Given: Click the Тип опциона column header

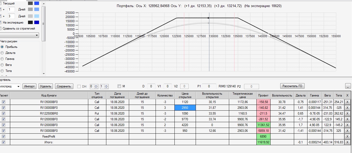Looking at the screenshot, I should pyautogui.click(x=97, y=95).
